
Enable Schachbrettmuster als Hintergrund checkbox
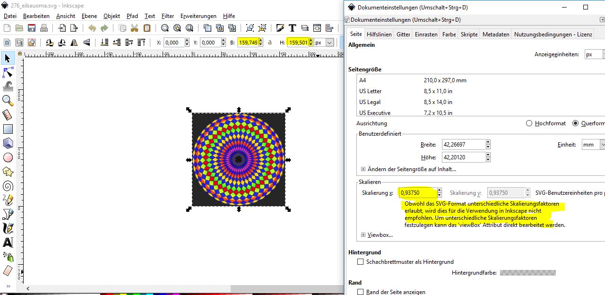(x=361, y=261)
